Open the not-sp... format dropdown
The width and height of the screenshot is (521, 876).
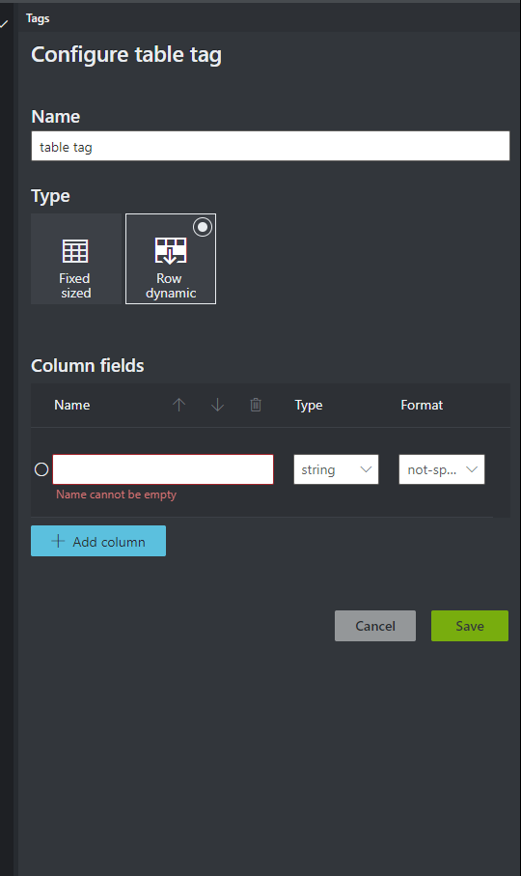pyautogui.click(x=442, y=469)
